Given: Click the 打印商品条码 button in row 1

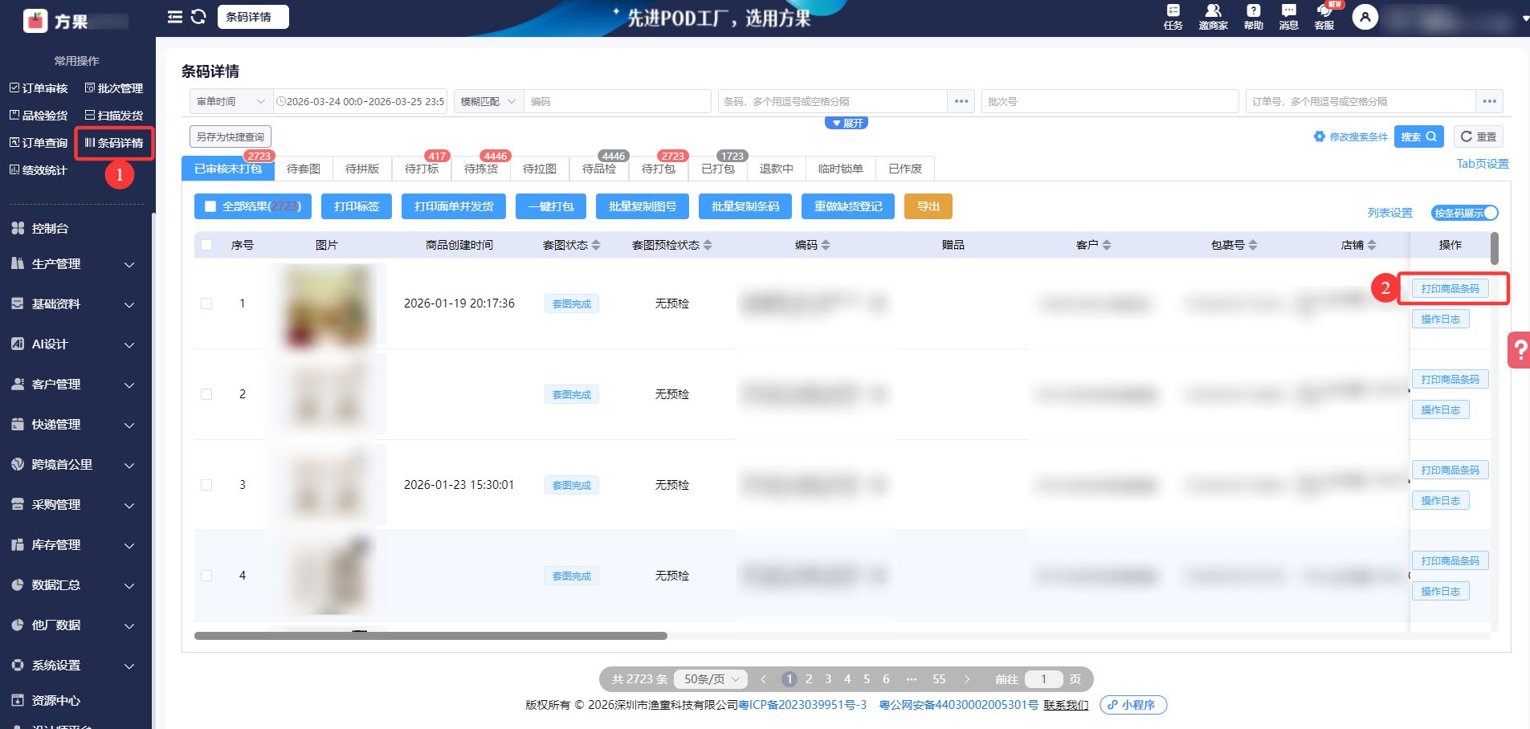Looking at the screenshot, I should click(1450, 289).
